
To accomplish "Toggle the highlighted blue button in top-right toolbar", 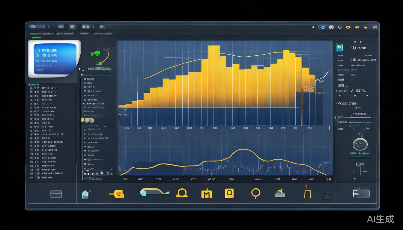I will click(x=322, y=27).
